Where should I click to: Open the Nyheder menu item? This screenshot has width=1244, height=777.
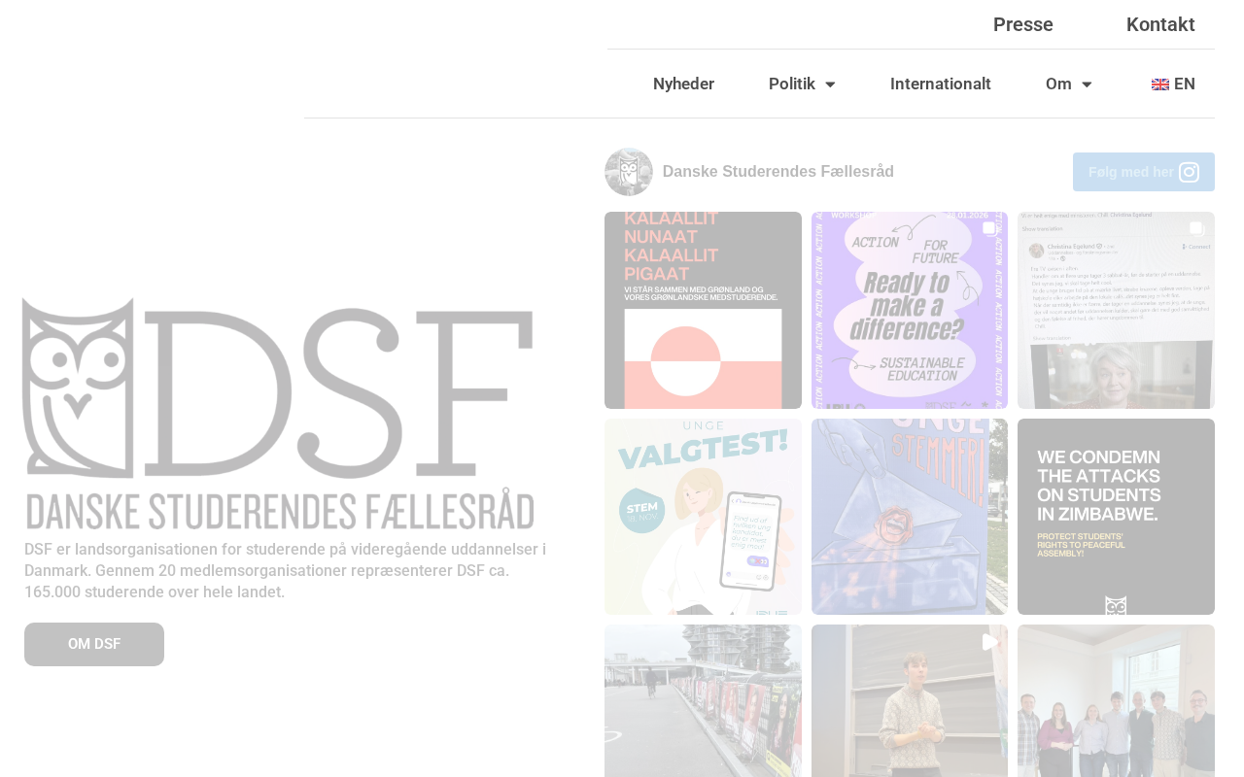pyautogui.click(x=683, y=84)
